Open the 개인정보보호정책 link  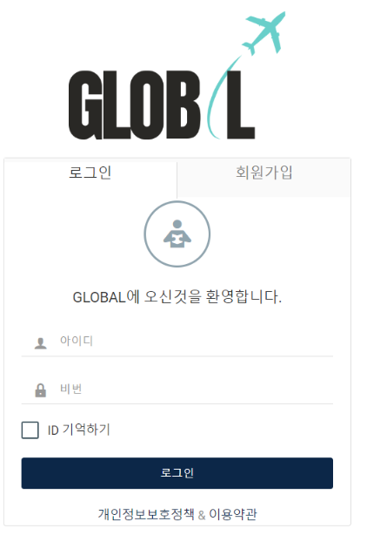click(x=146, y=514)
